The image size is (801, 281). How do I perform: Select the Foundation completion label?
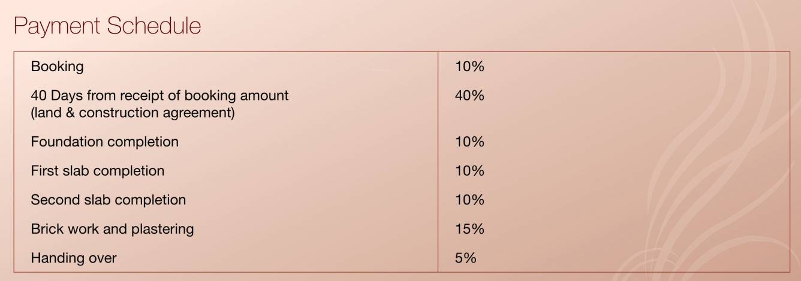[104, 142]
